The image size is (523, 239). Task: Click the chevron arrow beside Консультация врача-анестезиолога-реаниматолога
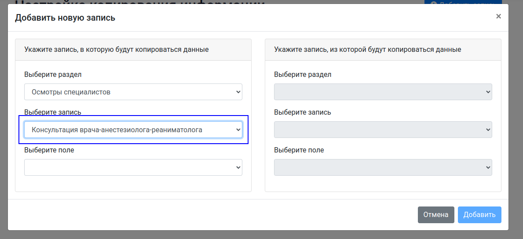coord(238,130)
